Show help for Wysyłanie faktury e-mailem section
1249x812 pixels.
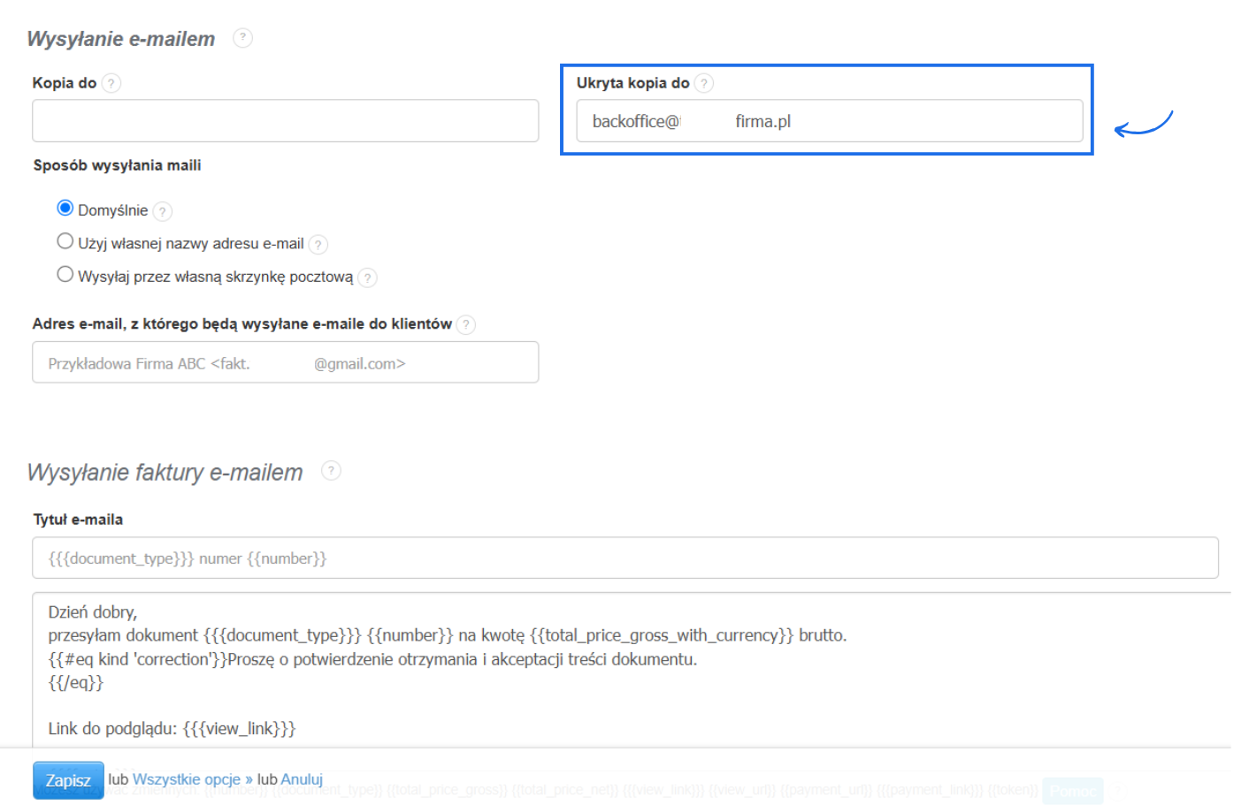pyautogui.click(x=331, y=471)
